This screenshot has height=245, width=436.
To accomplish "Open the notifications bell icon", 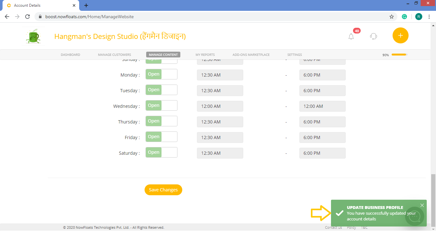I will pos(351,36).
